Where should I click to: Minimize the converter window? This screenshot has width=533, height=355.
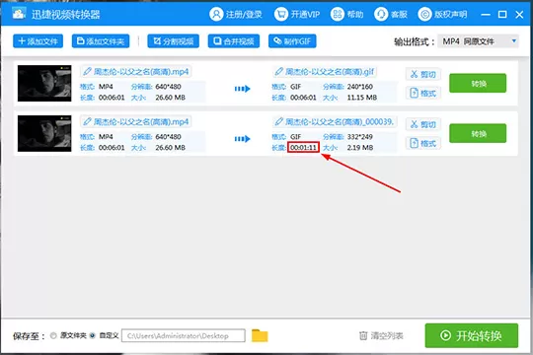[x=486, y=15]
